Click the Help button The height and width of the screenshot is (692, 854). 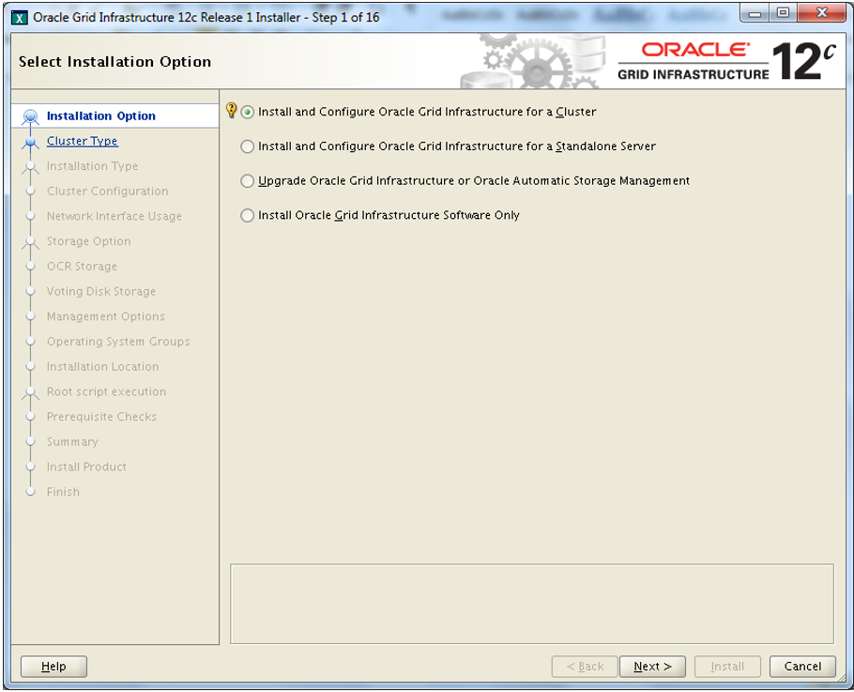(53, 667)
